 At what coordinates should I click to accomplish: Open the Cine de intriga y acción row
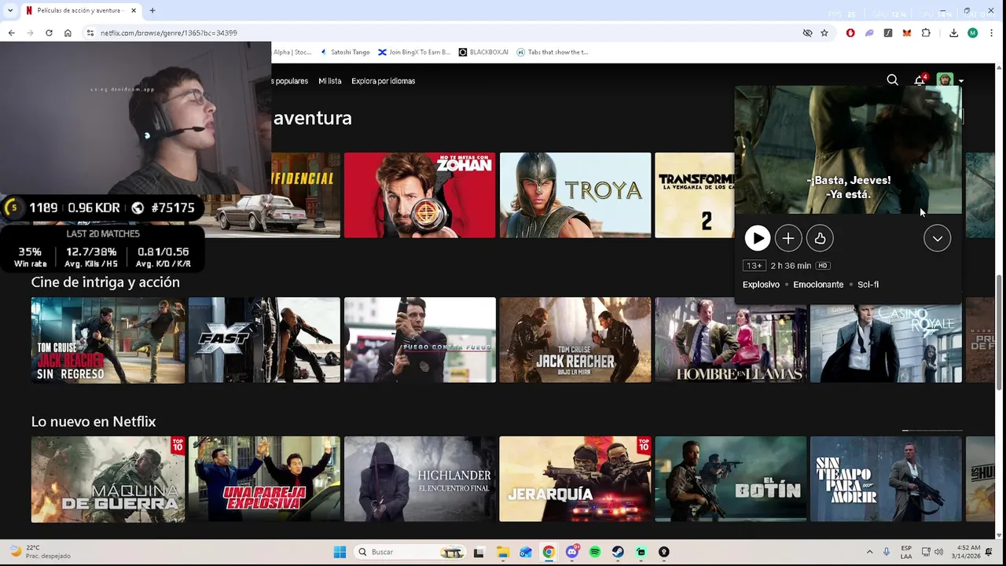click(x=105, y=281)
